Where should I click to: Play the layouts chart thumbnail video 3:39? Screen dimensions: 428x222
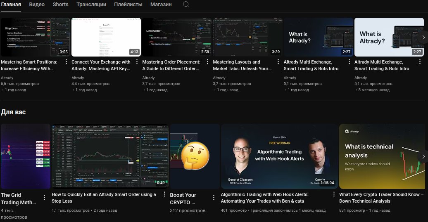click(x=247, y=37)
